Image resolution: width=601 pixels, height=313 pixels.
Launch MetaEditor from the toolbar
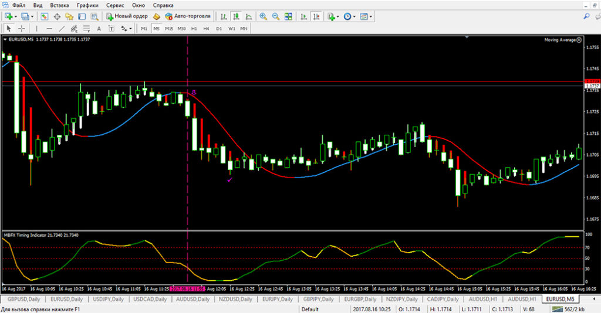(156, 16)
